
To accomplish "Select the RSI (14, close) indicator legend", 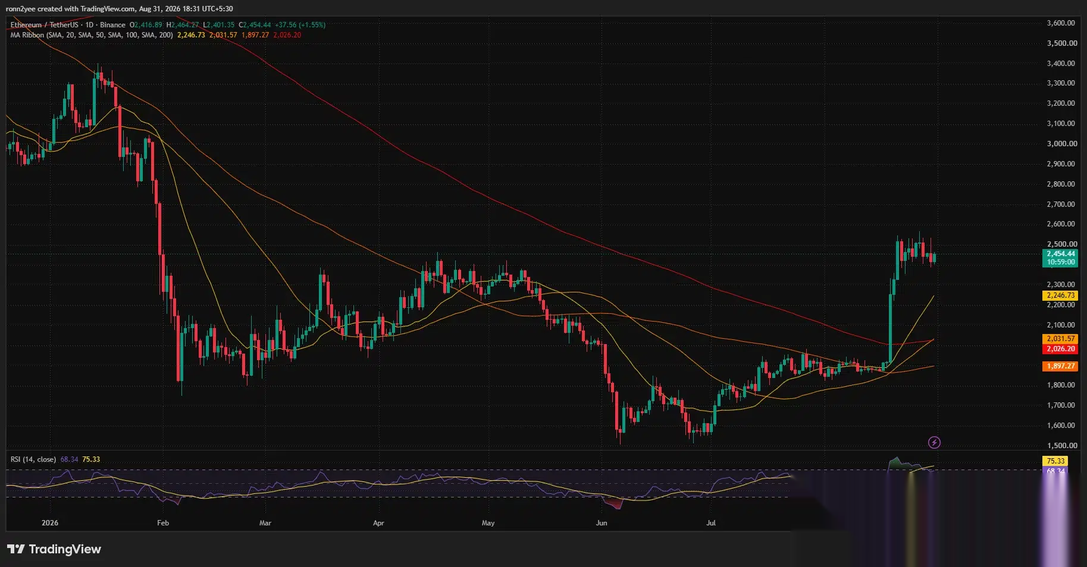I will point(33,459).
